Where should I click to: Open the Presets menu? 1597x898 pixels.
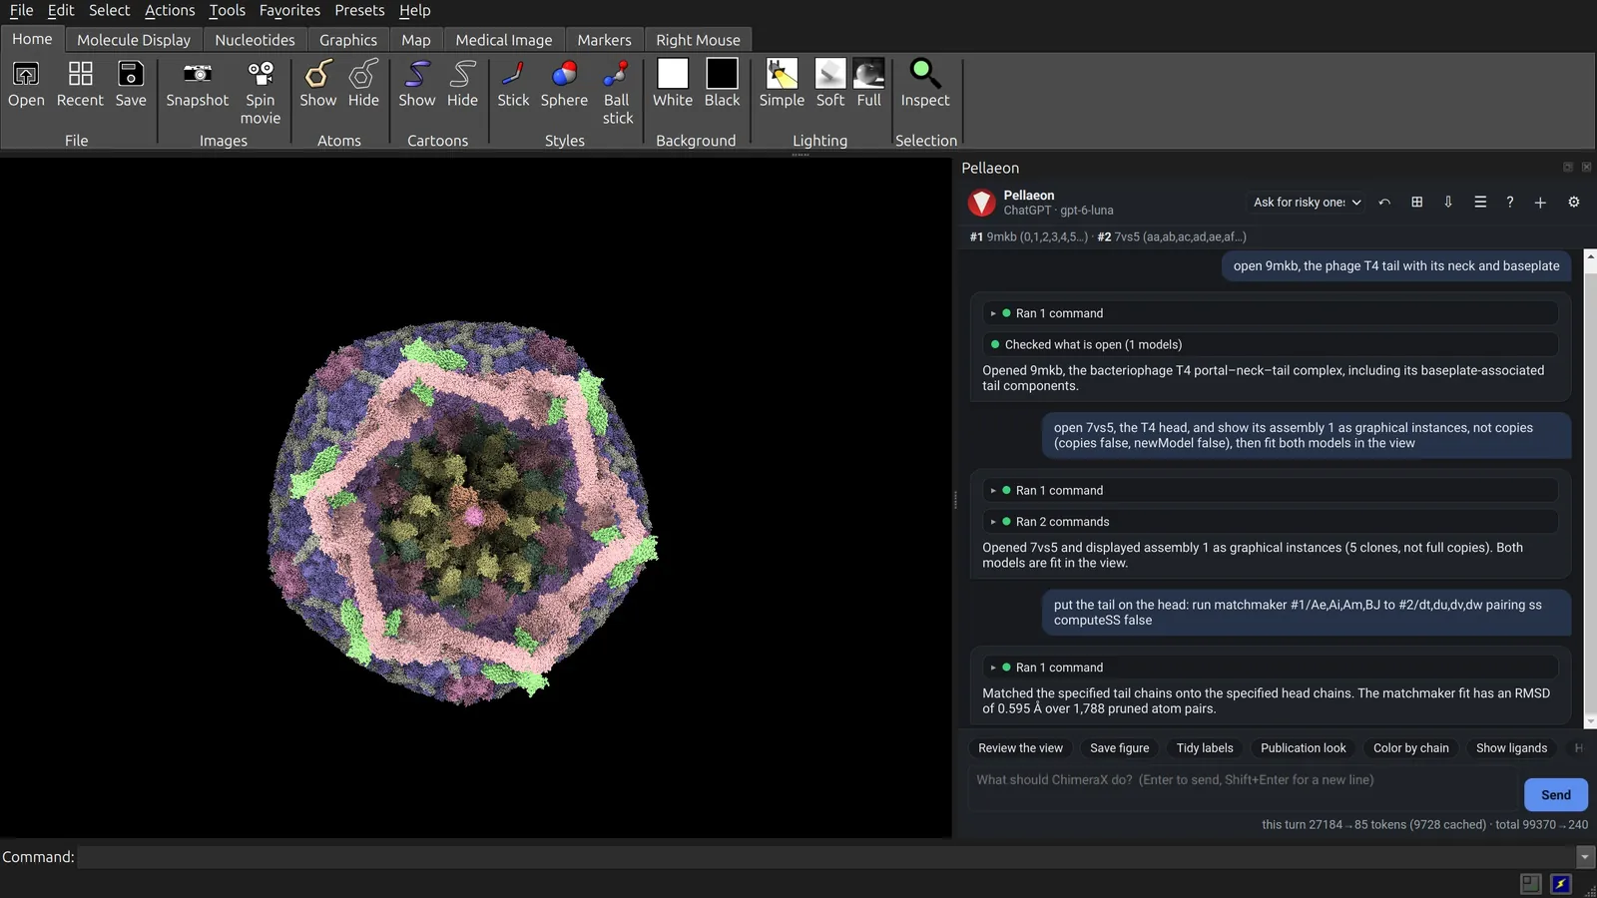(359, 10)
